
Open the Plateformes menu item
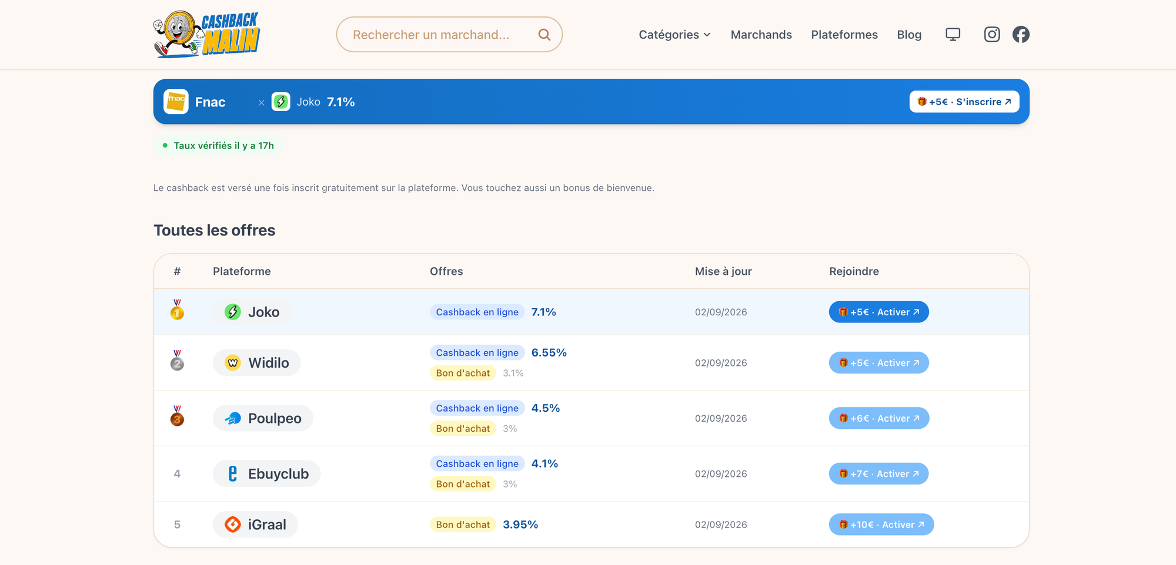[844, 35]
